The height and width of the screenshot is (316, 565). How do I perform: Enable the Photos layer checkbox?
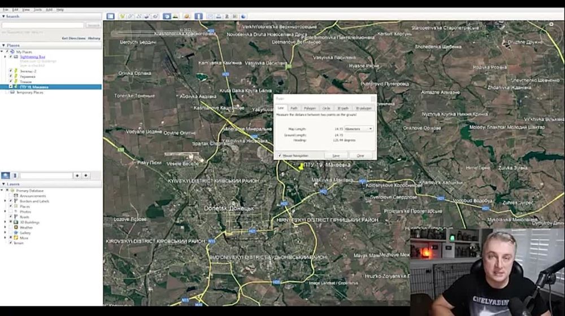pyautogui.click(x=10, y=212)
